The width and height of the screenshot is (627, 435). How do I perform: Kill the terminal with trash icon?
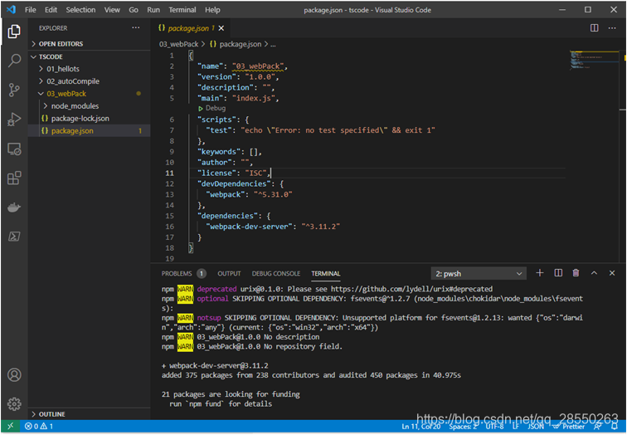pos(576,273)
